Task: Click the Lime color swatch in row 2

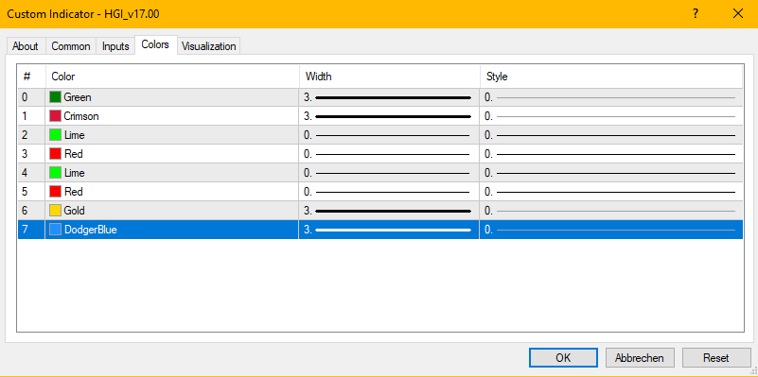Action: click(55, 135)
